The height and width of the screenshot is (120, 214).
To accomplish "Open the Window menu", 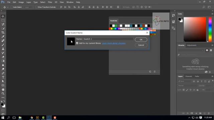I will pyautogui.click(x=70, y=2).
